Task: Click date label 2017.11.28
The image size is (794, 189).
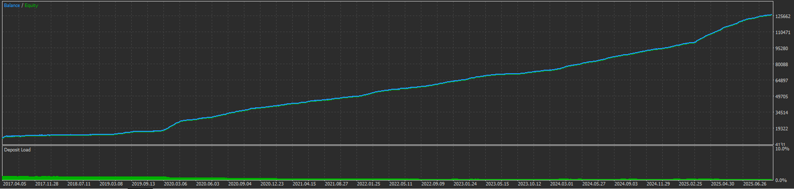Action: click(47, 184)
